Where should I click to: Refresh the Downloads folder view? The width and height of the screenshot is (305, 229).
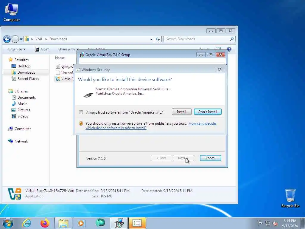158,39
